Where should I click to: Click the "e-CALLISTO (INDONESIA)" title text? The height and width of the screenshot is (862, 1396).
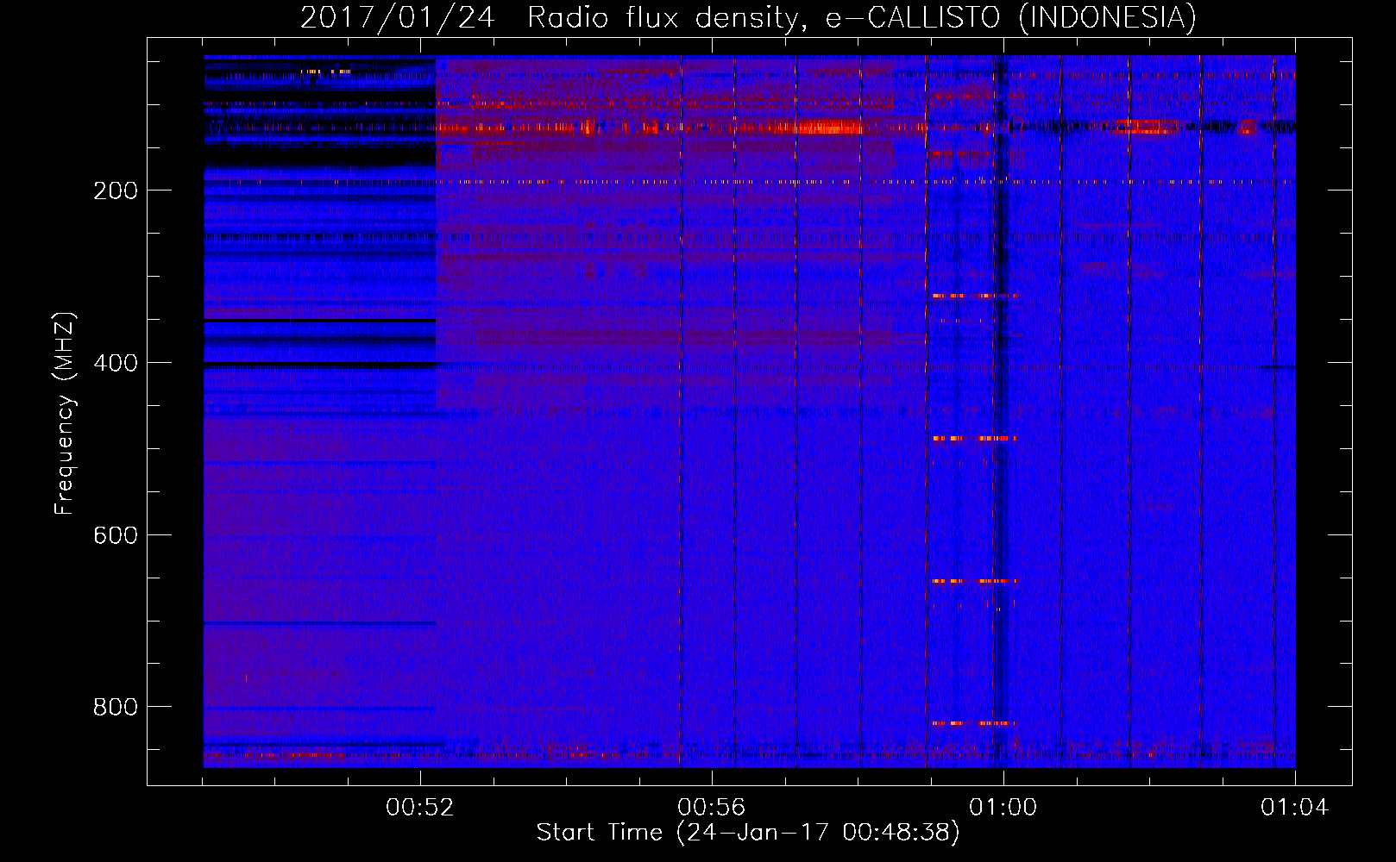(1011, 17)
